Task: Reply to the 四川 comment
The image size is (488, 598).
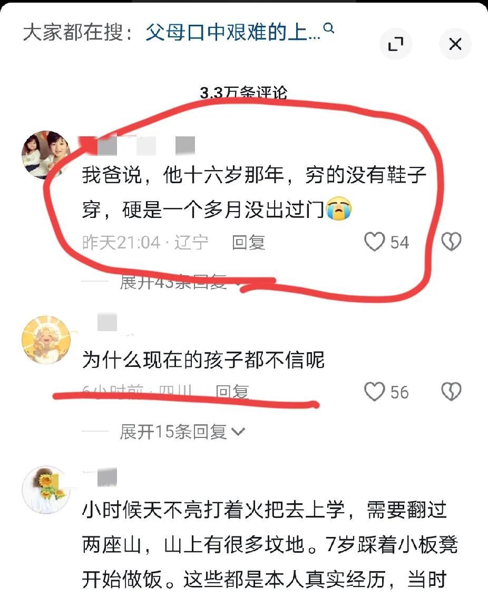Action: coord(232,391)
